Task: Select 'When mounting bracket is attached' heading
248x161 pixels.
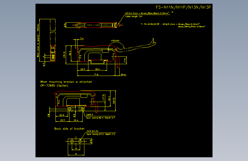Action: coord(66,82)
